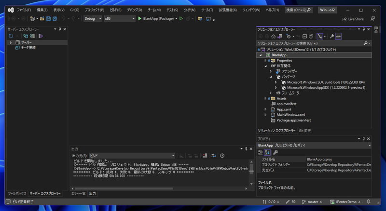Click pending changes count 39
Viewport: 386px width, 211px height.
290,202
